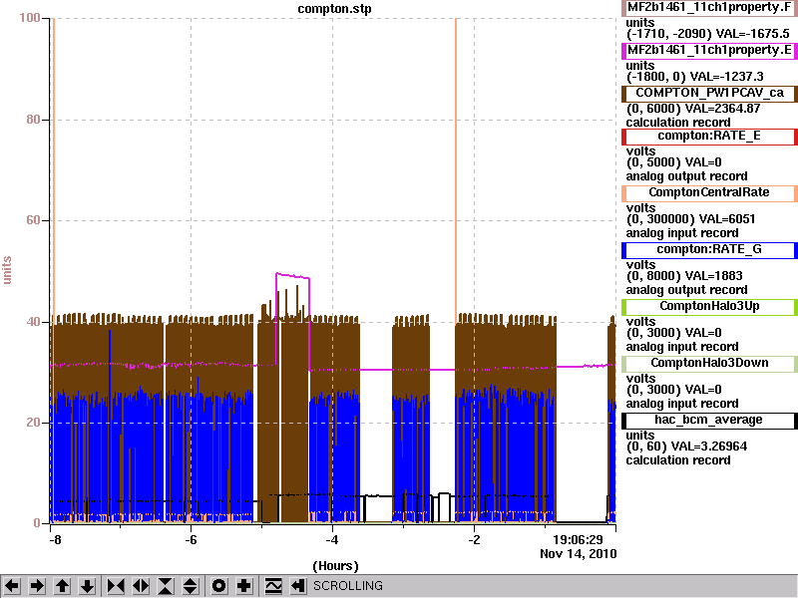Select the ComptonCentralRate curve legend

(709, 192)
